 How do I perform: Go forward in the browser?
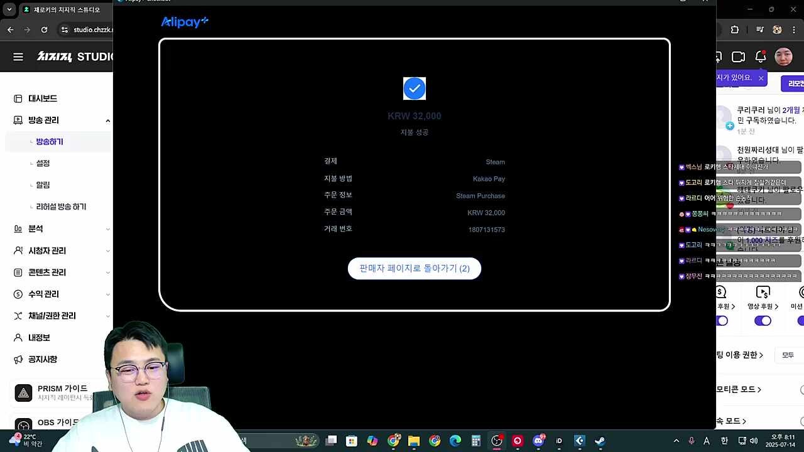pos(27,30)
